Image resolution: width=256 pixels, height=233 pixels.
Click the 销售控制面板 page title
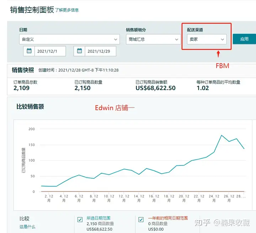[x=32, y=10]
